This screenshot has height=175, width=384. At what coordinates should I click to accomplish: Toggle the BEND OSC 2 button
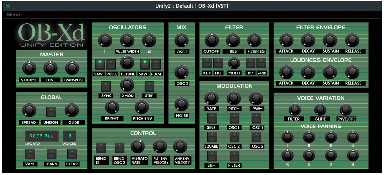(120, 148)
